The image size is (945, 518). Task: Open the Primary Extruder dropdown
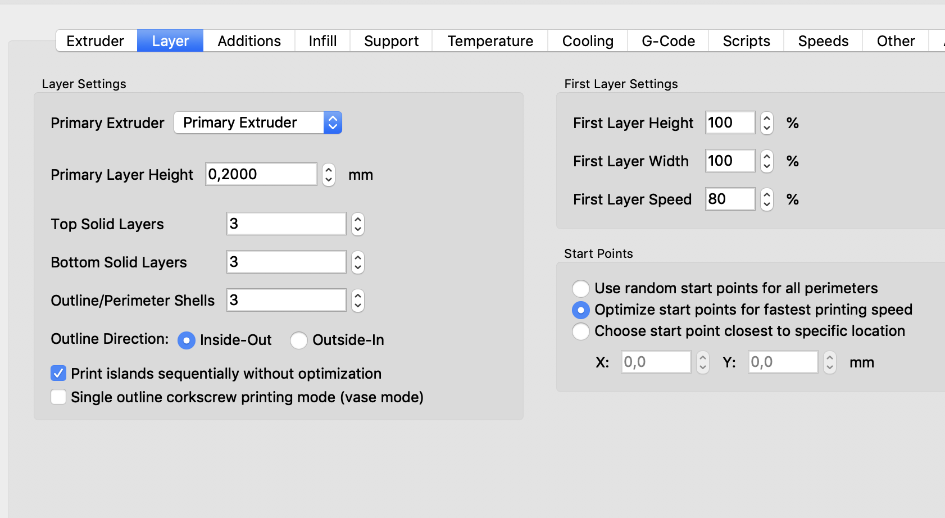click(x=258, y=122)
